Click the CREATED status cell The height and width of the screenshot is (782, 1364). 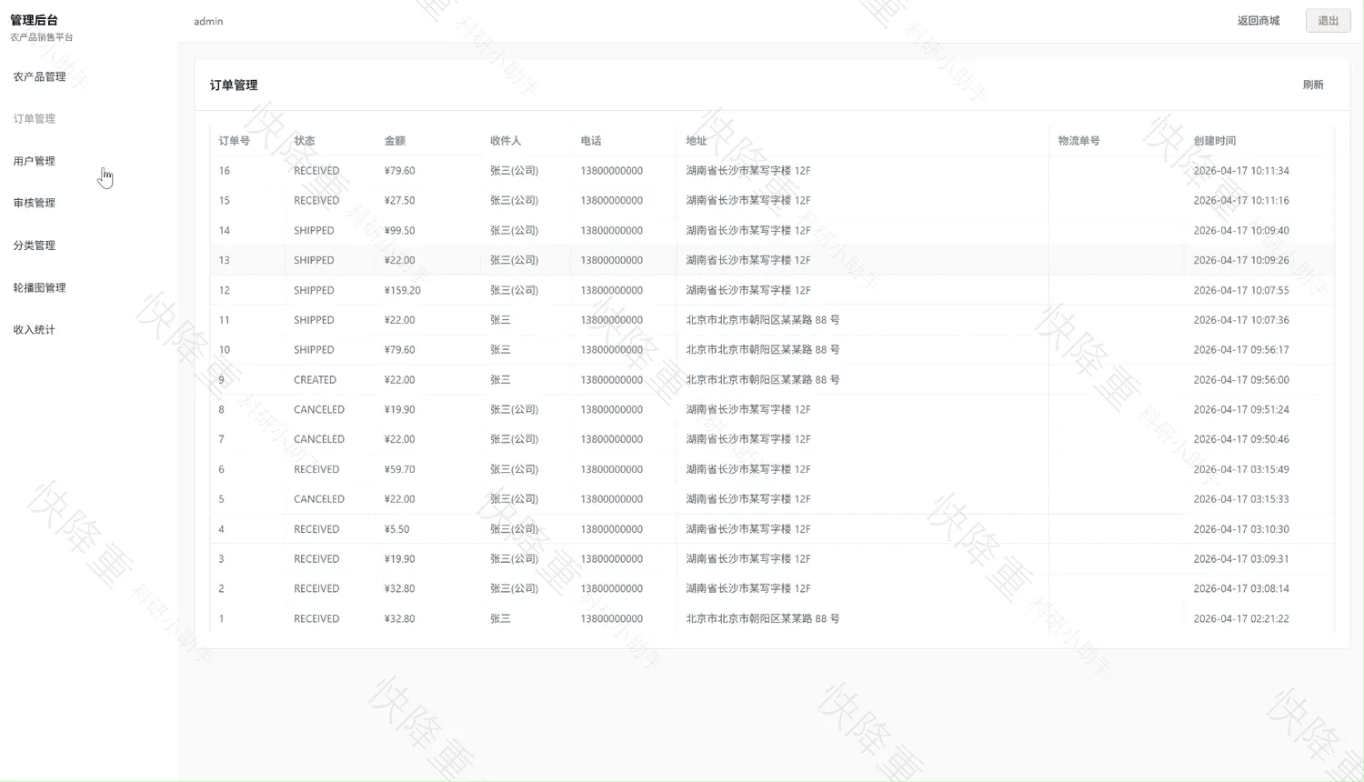coord(315,380)
